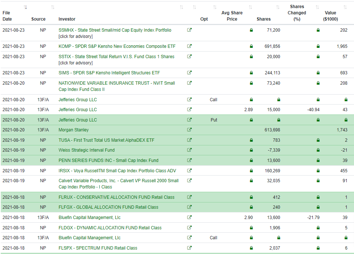Open SSTIX State Street Total Return link
Screen dimensions: 354x254
click(x=116, y=57)
